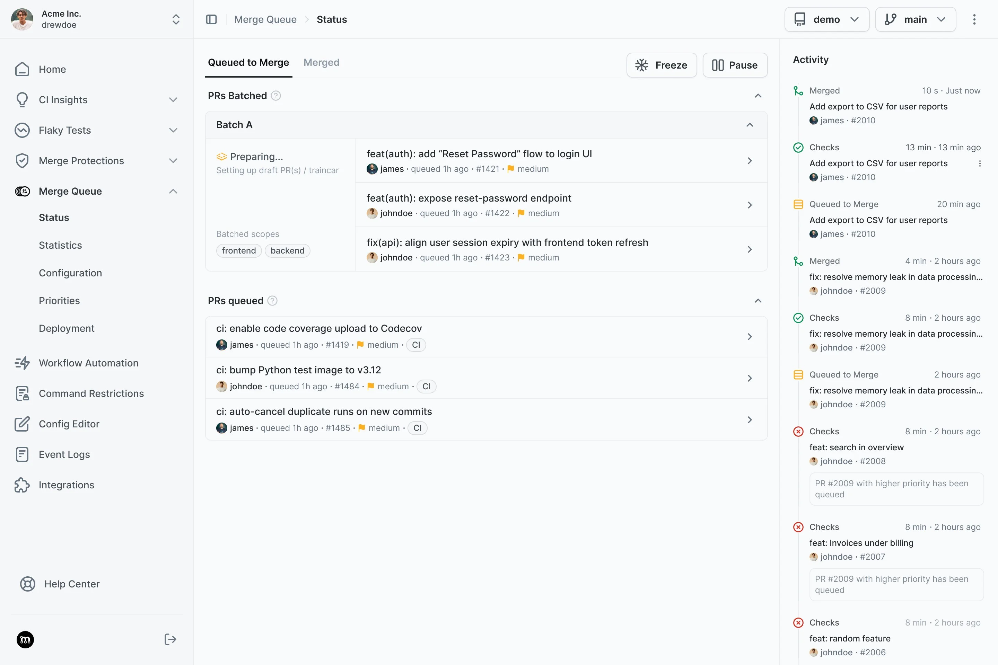Screen dimensions: 998x665
Task: Switch to the Merged tab
Action: tap(321, 62)
